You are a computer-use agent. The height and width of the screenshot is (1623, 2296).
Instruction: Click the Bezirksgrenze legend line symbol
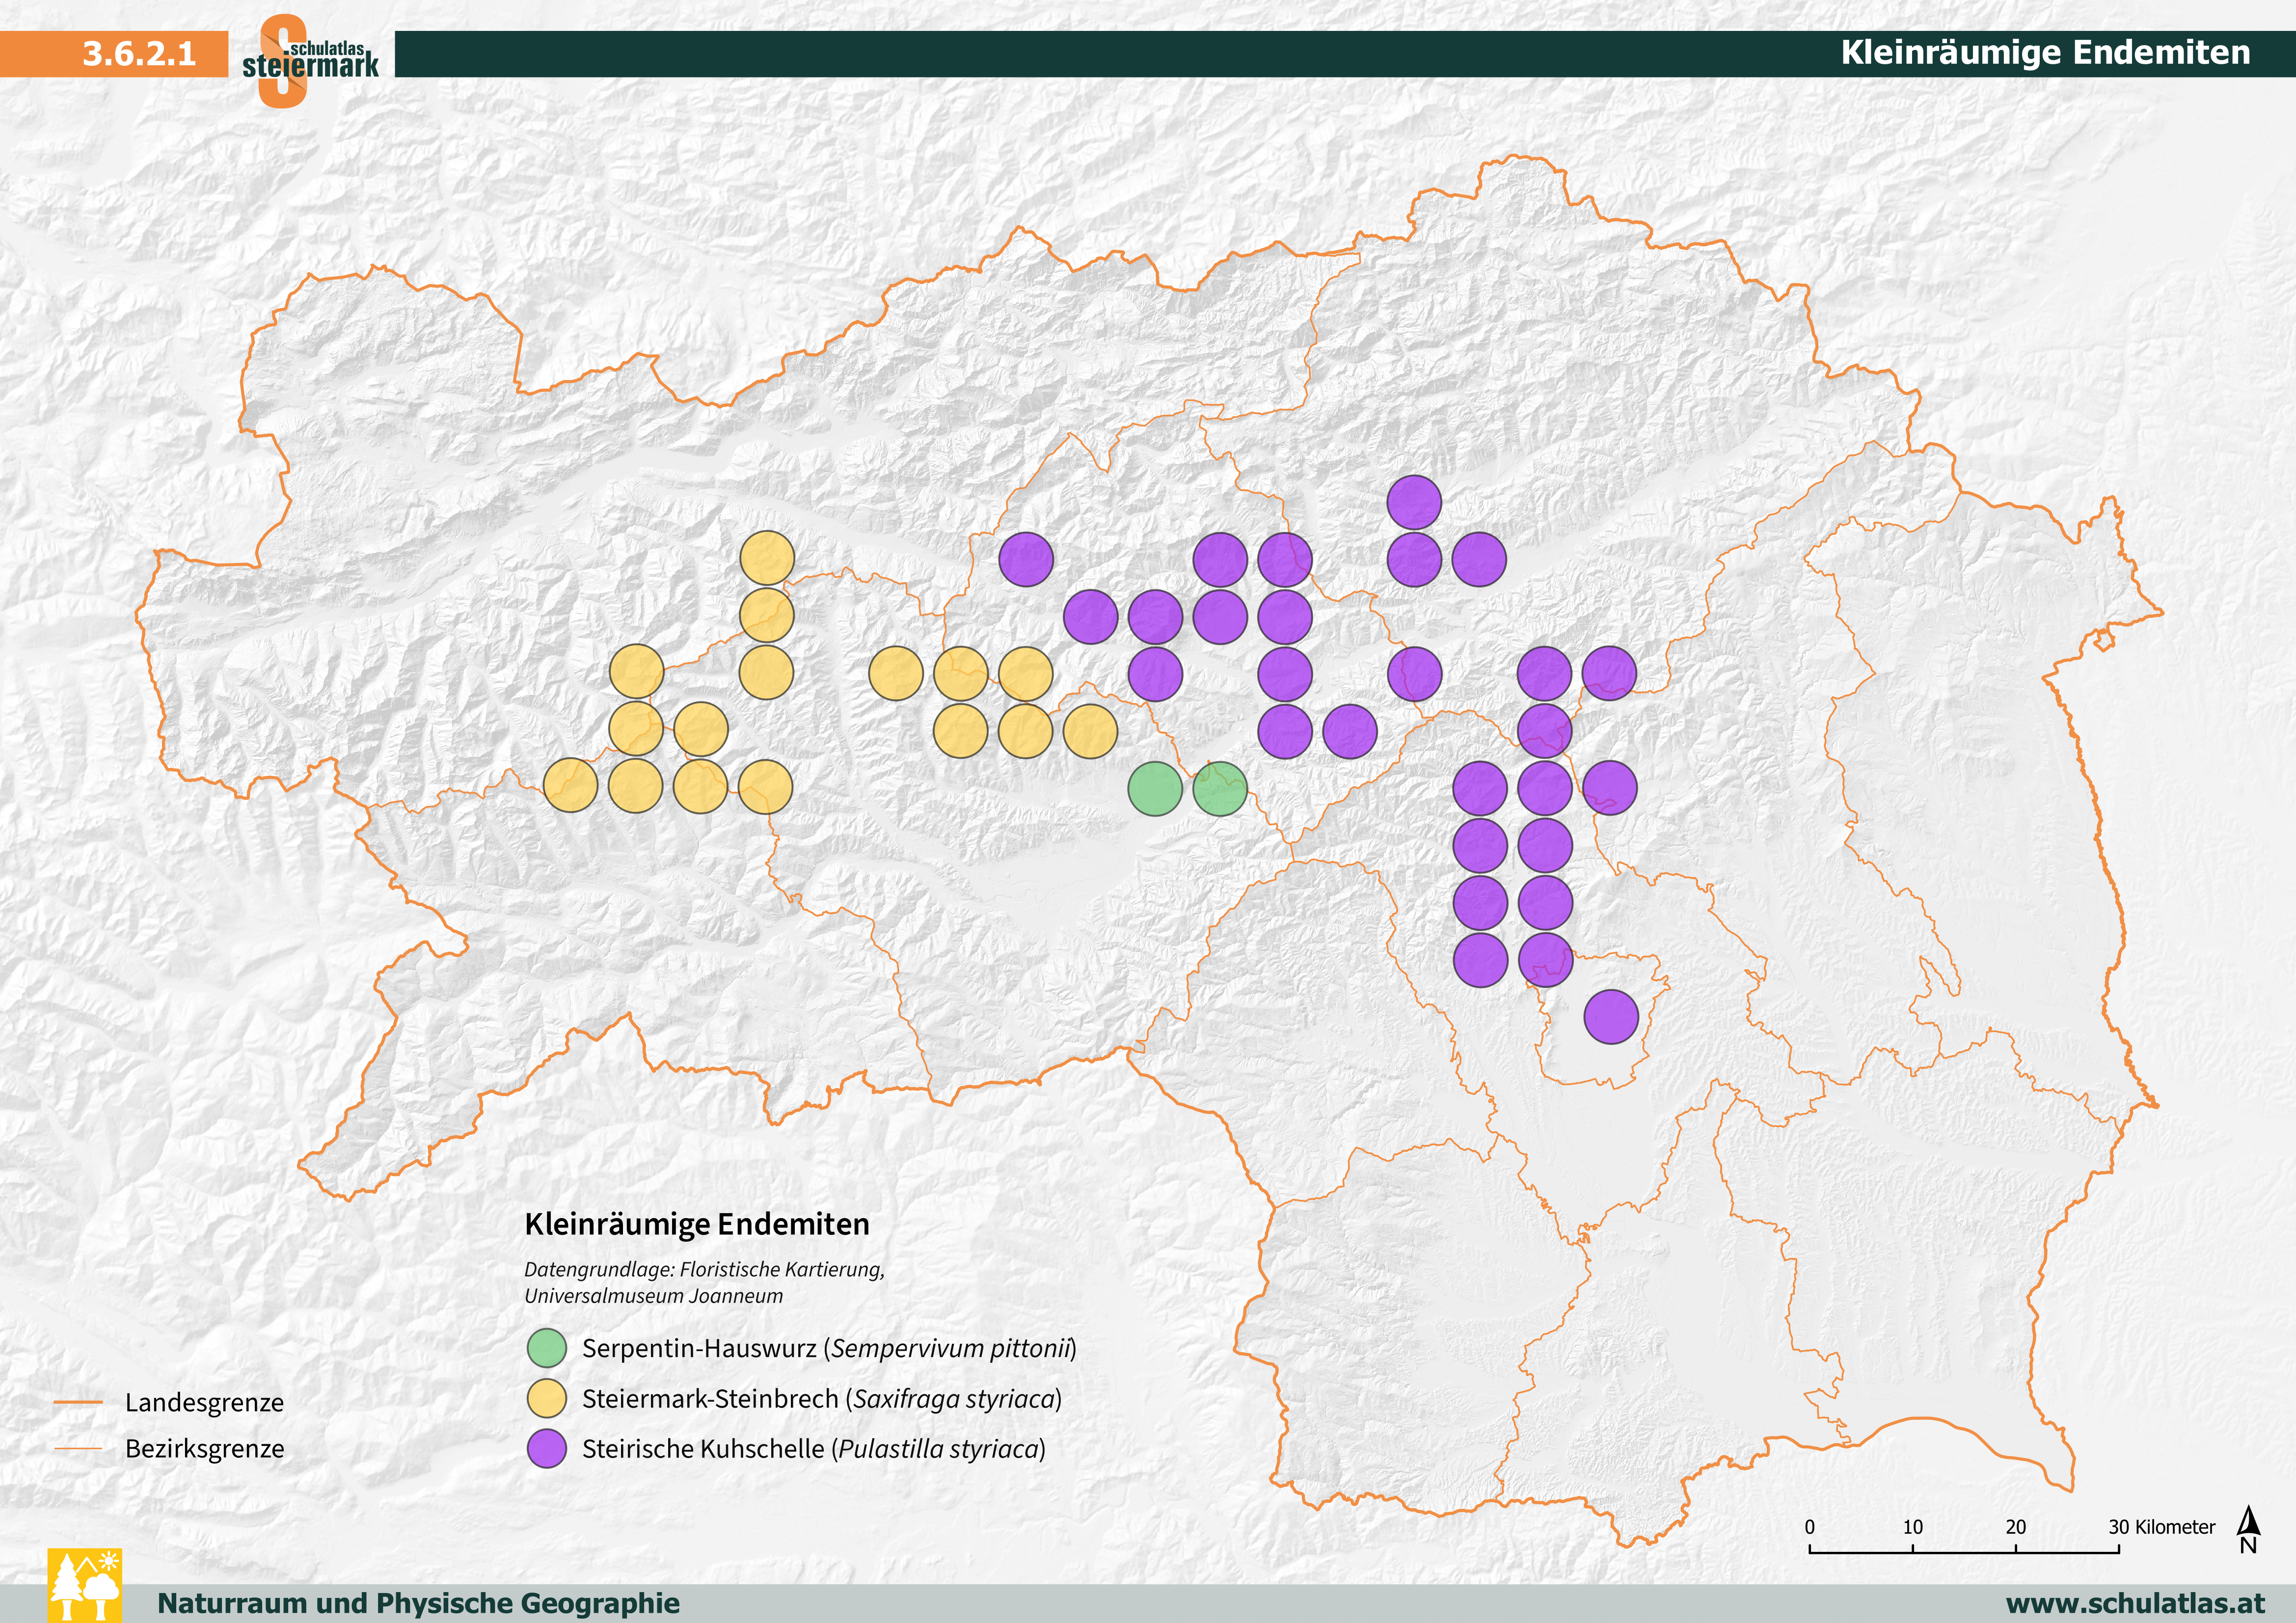pos(78,1448)
